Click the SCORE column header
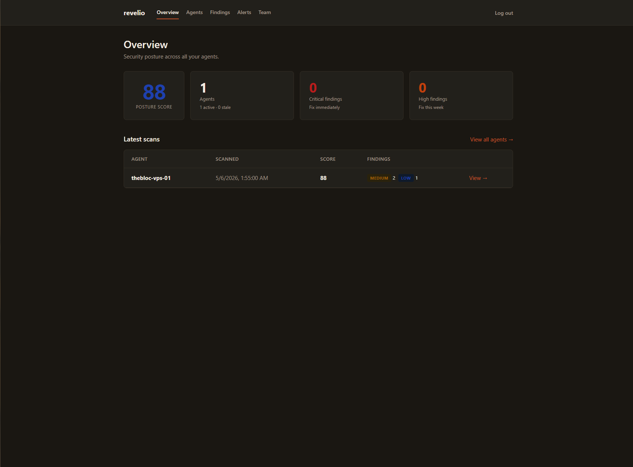The width and height of the screenshot is (633, 467). tap(328, 159)
